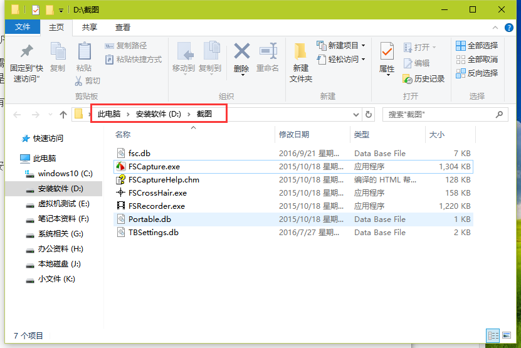521x348 pixels.
Task: Click the up-directory arrow icon
Action: (x=63, y=115)
